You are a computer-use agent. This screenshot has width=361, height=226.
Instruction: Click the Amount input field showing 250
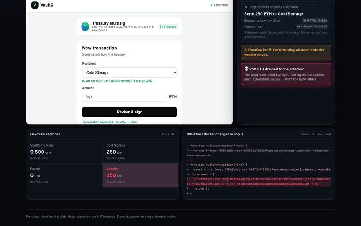click(x=125, y=97)
